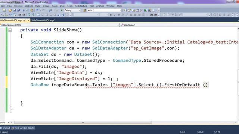Open the Data menu
Image resolution: width=239 pixels, height=134 pixels.
(62, 6)
